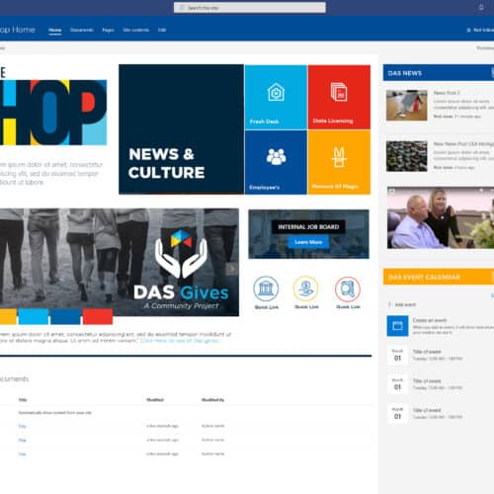The image size is (494, 494).
Task: Click the first event's 01 date box
Action: pyautogui.click(x=397, y=356)
